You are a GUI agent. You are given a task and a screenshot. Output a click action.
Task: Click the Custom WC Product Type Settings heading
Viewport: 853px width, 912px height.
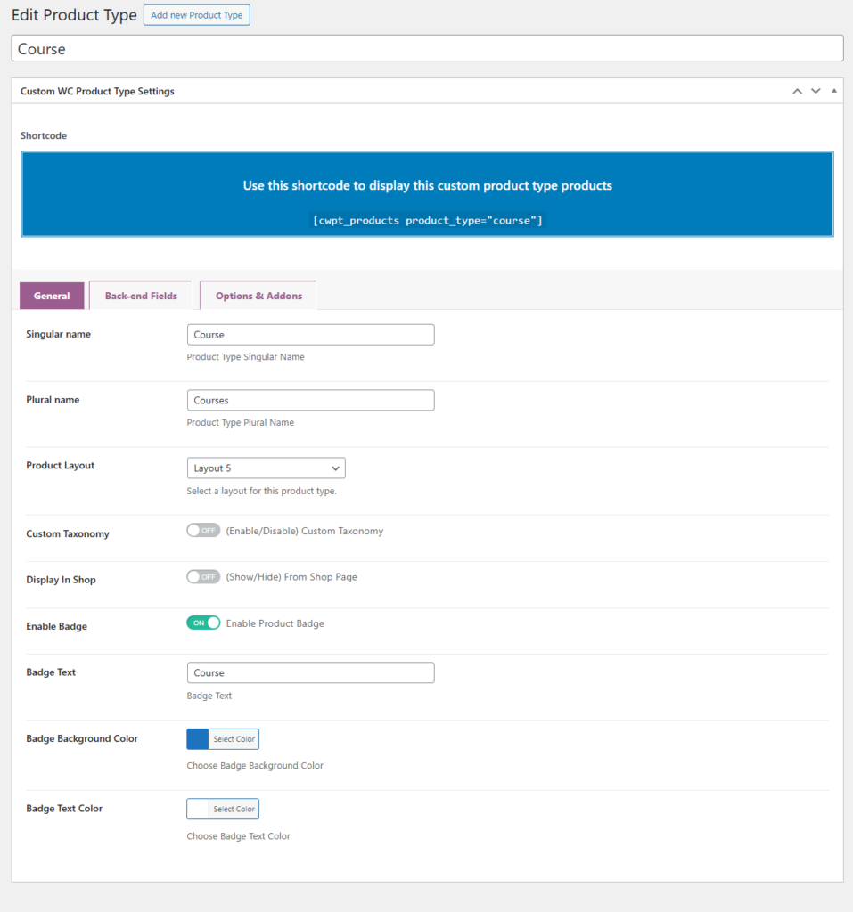click(x=97, y=92)
